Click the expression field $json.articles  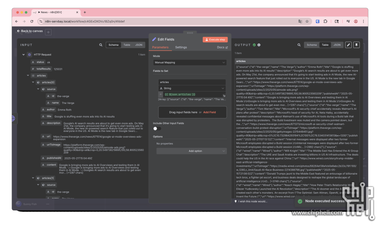pyautogui.click(x=193, y=95)
